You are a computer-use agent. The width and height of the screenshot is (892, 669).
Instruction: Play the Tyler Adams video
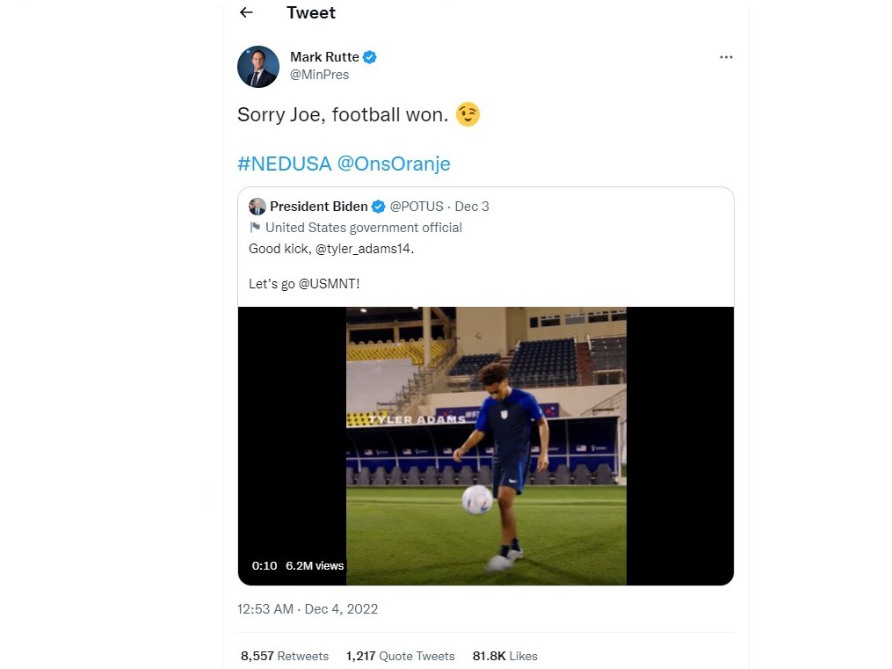[x=486, y=446]
